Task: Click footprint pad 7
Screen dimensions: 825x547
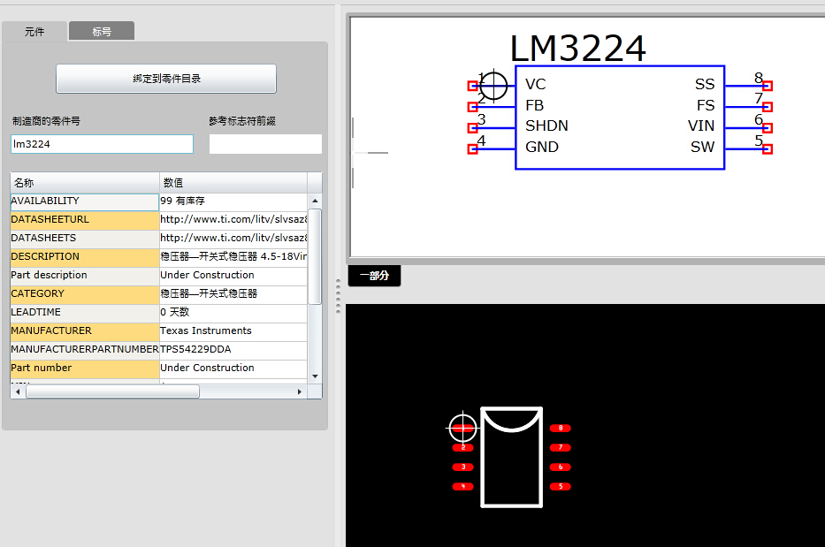Action: 561,448
